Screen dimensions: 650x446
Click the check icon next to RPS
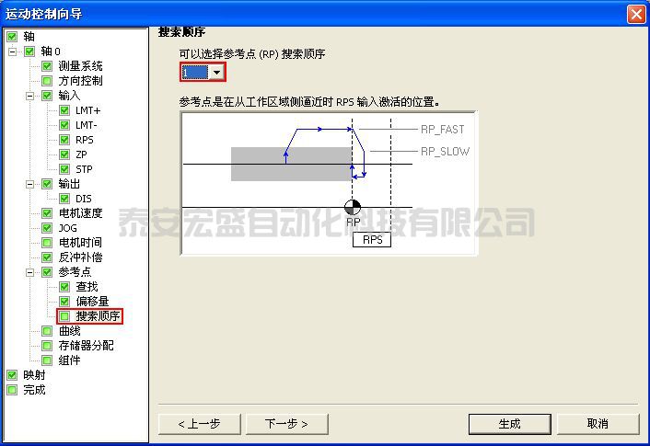point(64,140)
